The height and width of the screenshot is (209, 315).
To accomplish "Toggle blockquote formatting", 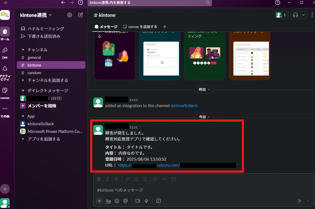I will tap(156, 179).
